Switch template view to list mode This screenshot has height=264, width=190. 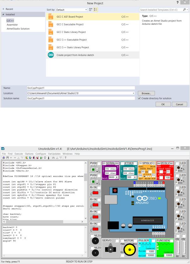[95, 10]
